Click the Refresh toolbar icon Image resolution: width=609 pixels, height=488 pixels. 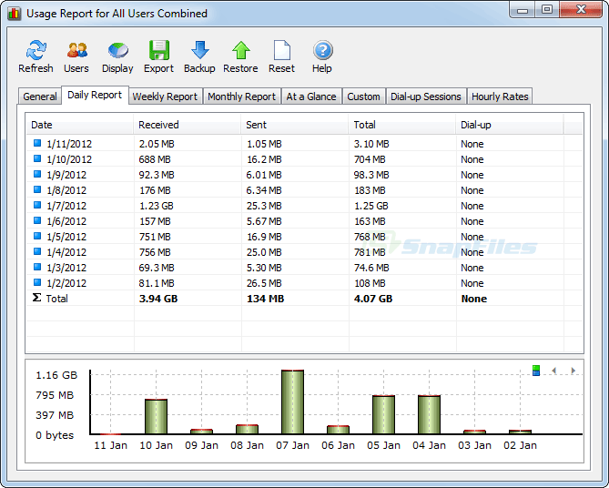[x=36, y=56]
